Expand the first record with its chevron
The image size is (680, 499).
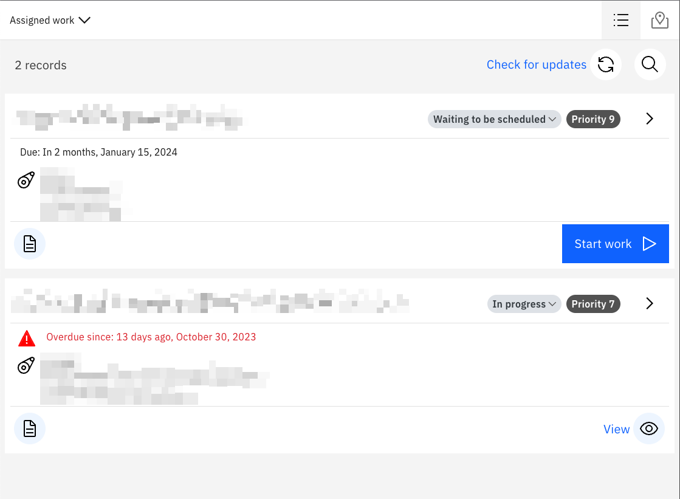pyautogui.click(x=649, y=119)
